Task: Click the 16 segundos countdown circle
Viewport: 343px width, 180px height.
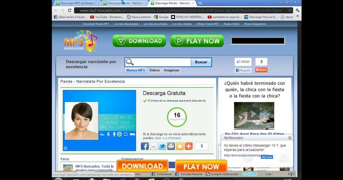Action: [177, 117]
